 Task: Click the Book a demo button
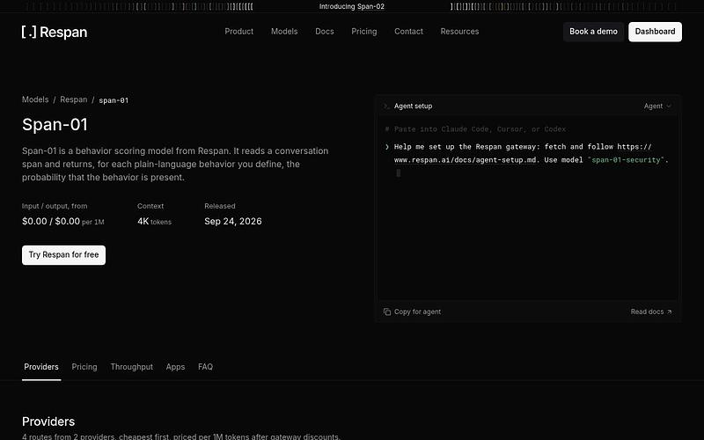[x=593, y=32]
